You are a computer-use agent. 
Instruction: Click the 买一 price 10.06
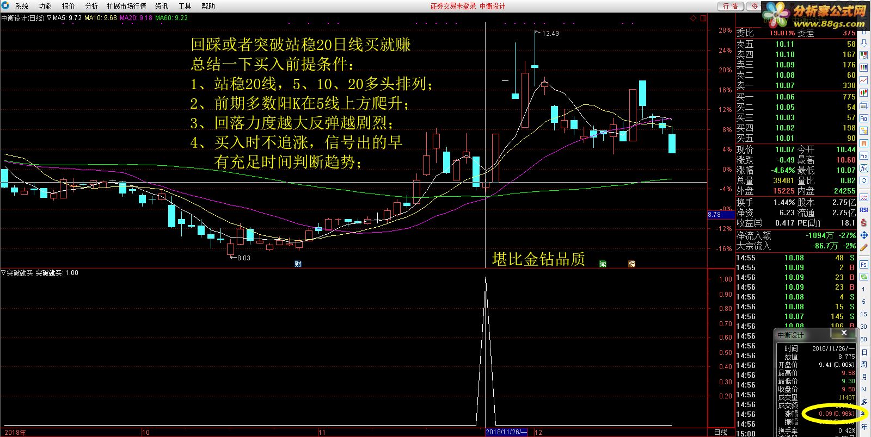[785, 97]
